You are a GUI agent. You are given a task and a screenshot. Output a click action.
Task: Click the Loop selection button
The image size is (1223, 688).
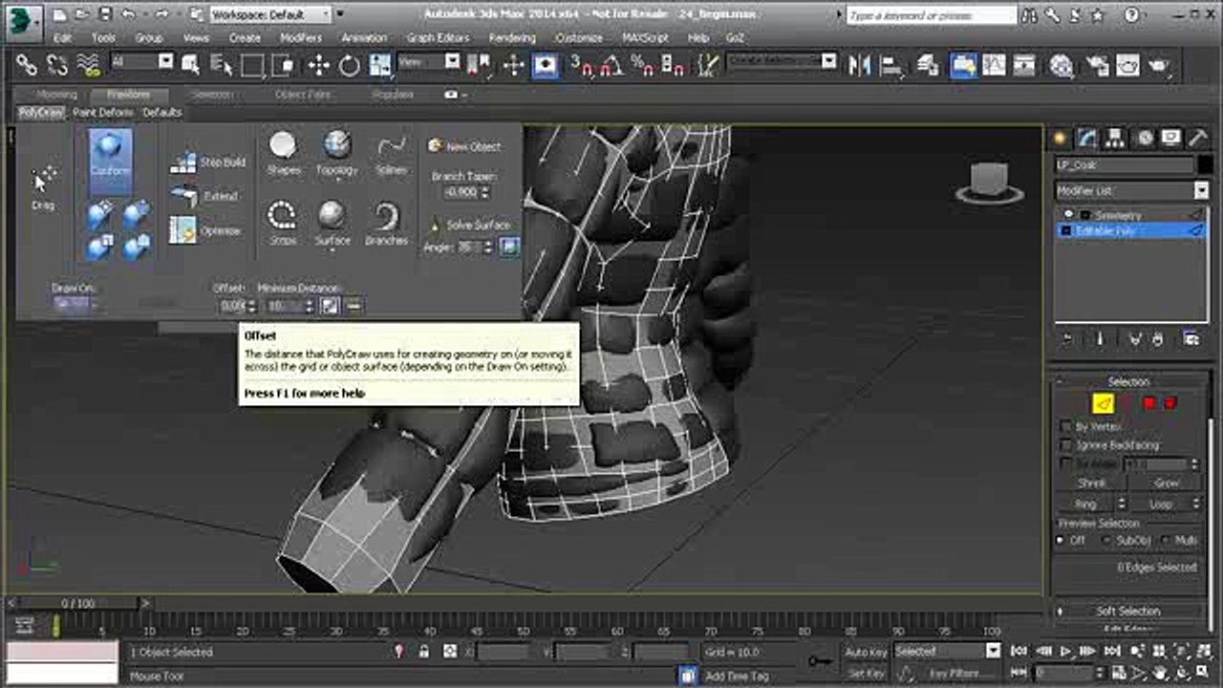(1161, 504)
